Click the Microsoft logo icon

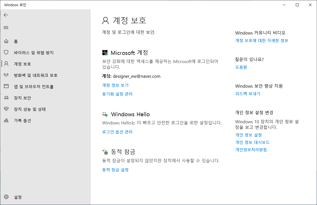105,53
